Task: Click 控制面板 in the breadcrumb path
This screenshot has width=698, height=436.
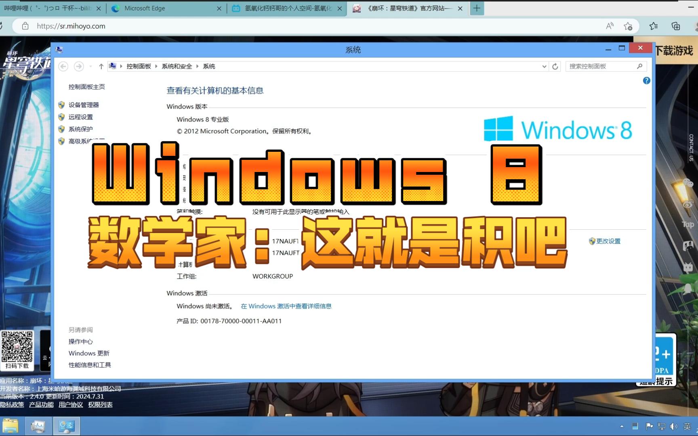Action: click(x=139, y=66)
